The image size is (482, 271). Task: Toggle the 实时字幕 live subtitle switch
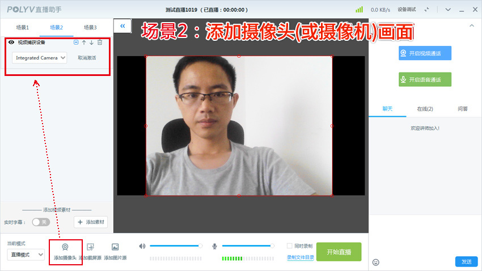point(40,222)
